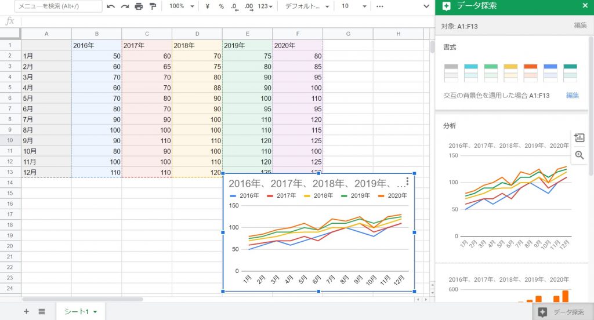Apply the gray alternating color style
Viewport: 594px width, 320px height.
pyautogui.click(x=451, y=73)
